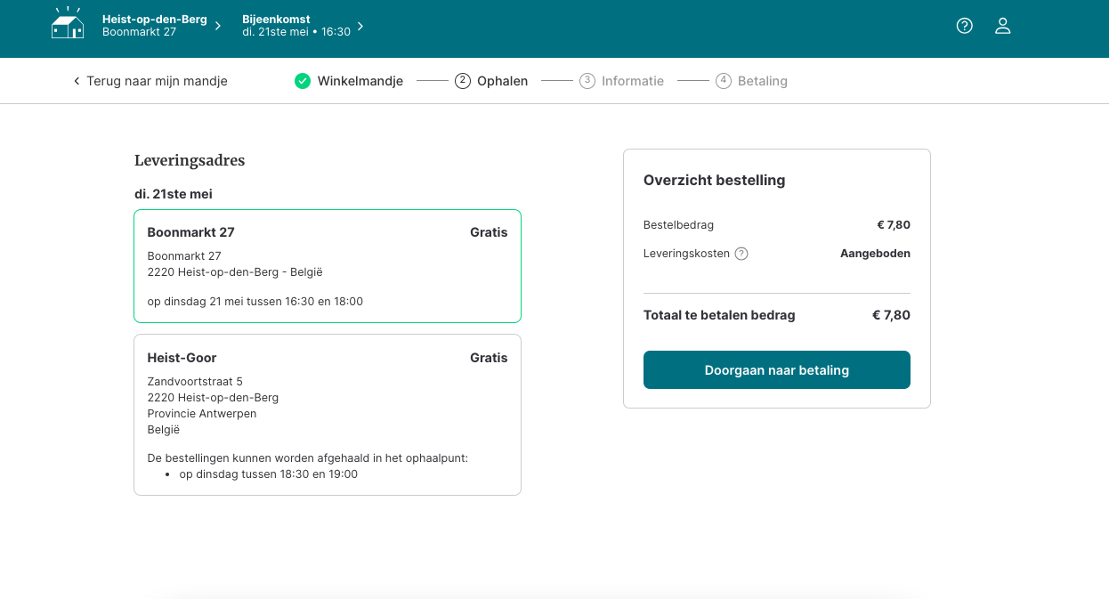1109x599 pixels.
Task: Click the 'Aangeboden' delivery cost value
Action: tap(875, 254)
